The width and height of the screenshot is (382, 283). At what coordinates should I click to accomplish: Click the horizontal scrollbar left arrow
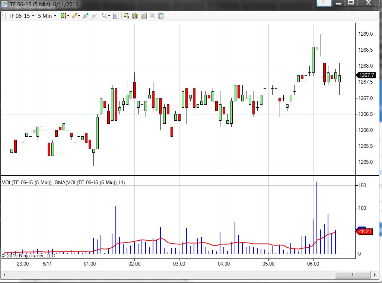4,275
